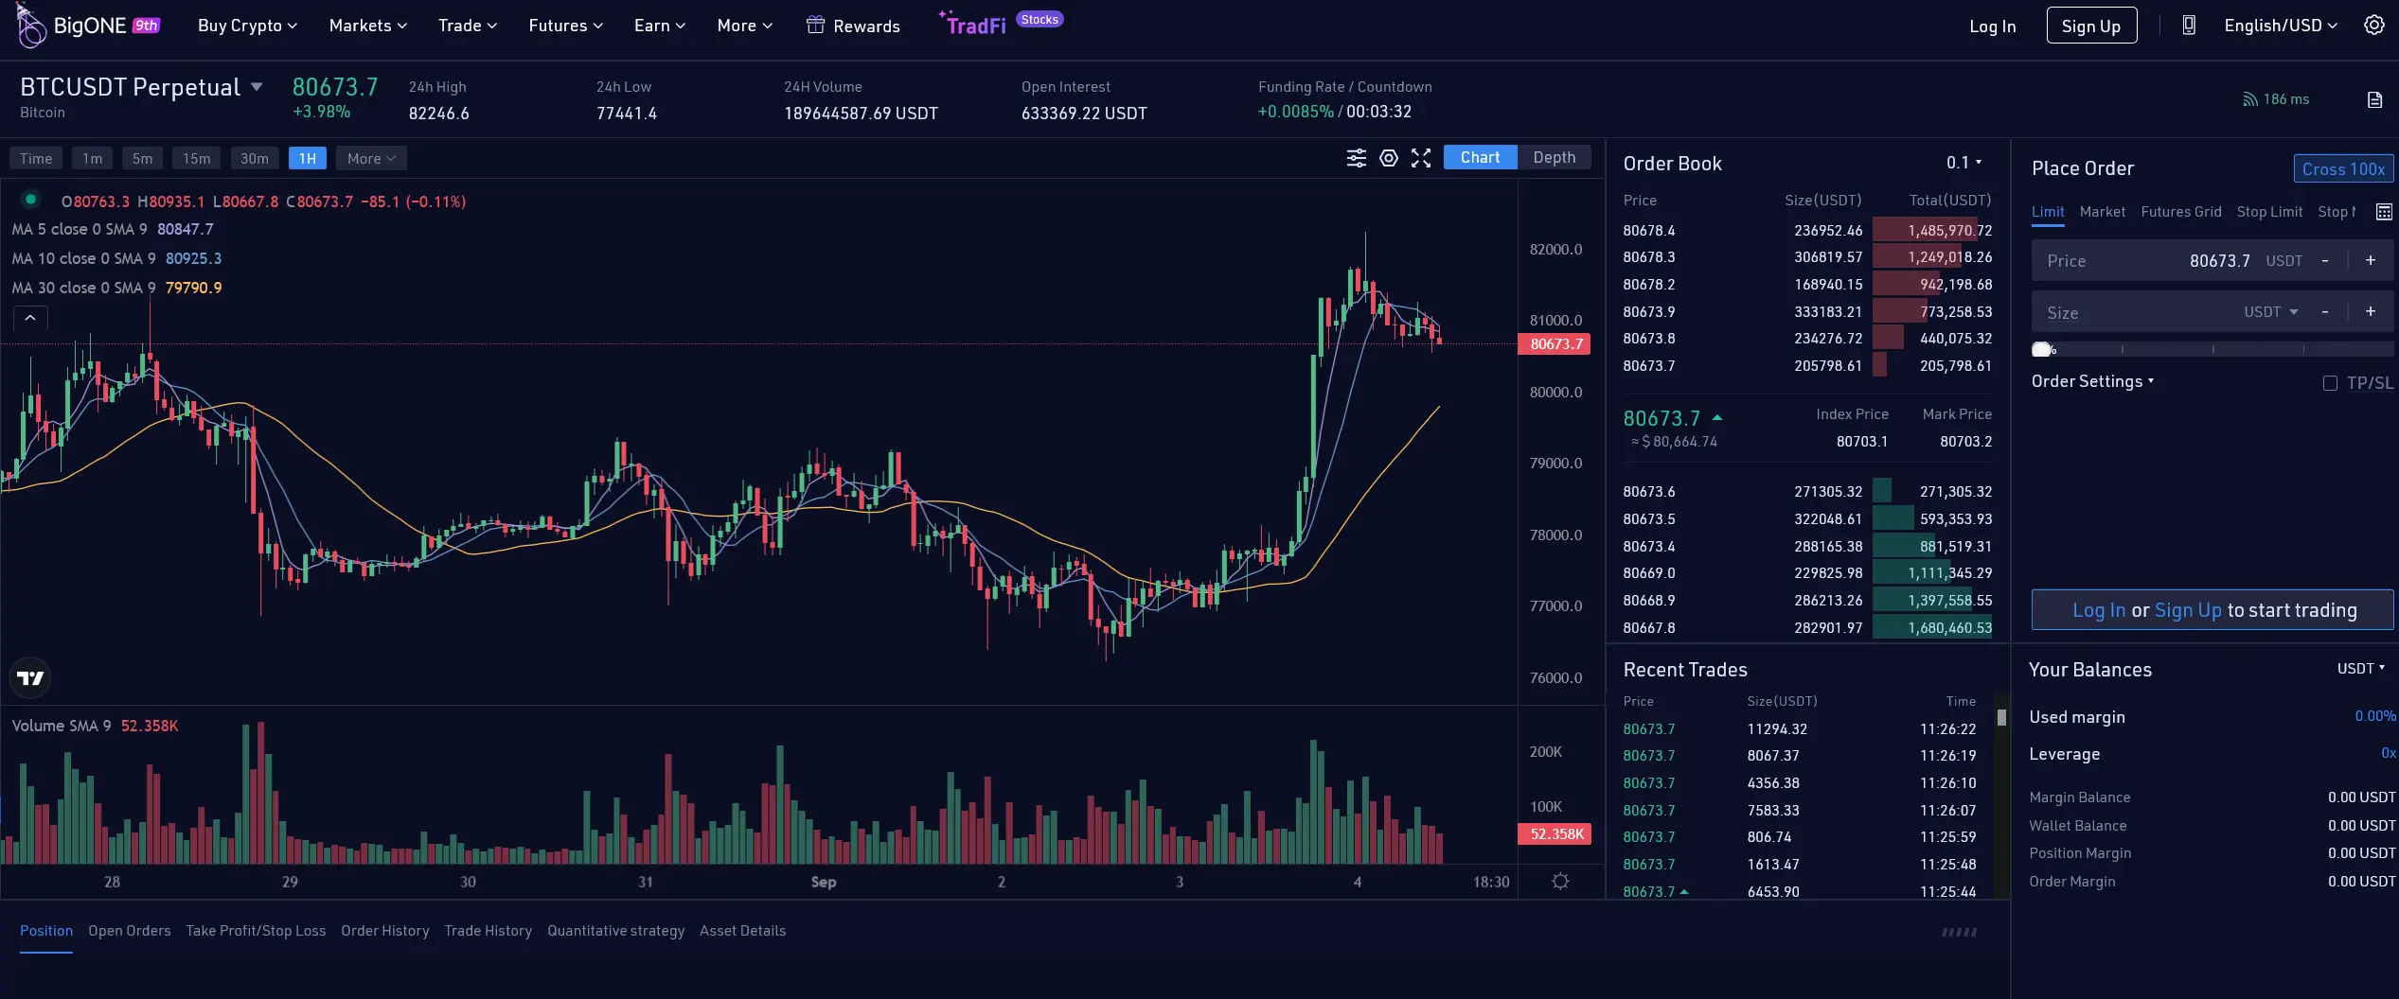Collapse the chart indicator legend
Image resolution: width=2399 pixels, height=999 pixels.
30,318
